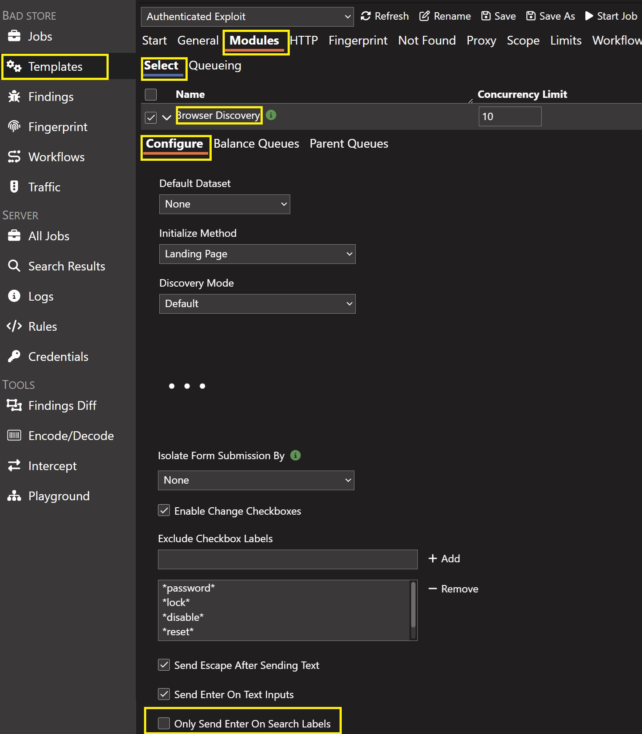This screenshot has width=642, height=734.
Task: Open Encode/Decode via the barcode icon
Action: pos(14,436)
